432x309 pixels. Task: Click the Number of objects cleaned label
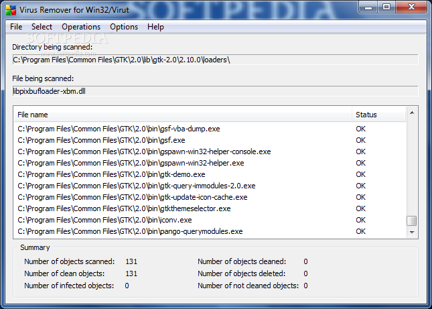242,261
